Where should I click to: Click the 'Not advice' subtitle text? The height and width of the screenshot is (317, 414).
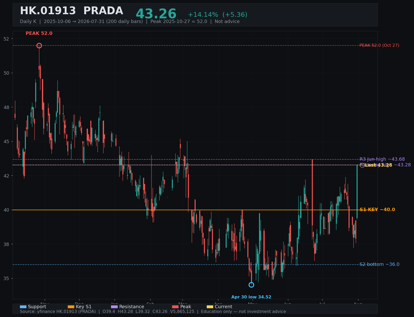coord(227,21)
